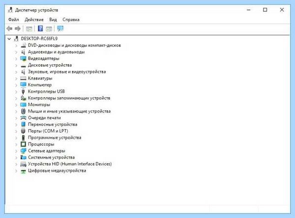Open the blue Help toolbar icon
Image resolution: width=295 pixels, height=218 pixels.
point(40,28)
